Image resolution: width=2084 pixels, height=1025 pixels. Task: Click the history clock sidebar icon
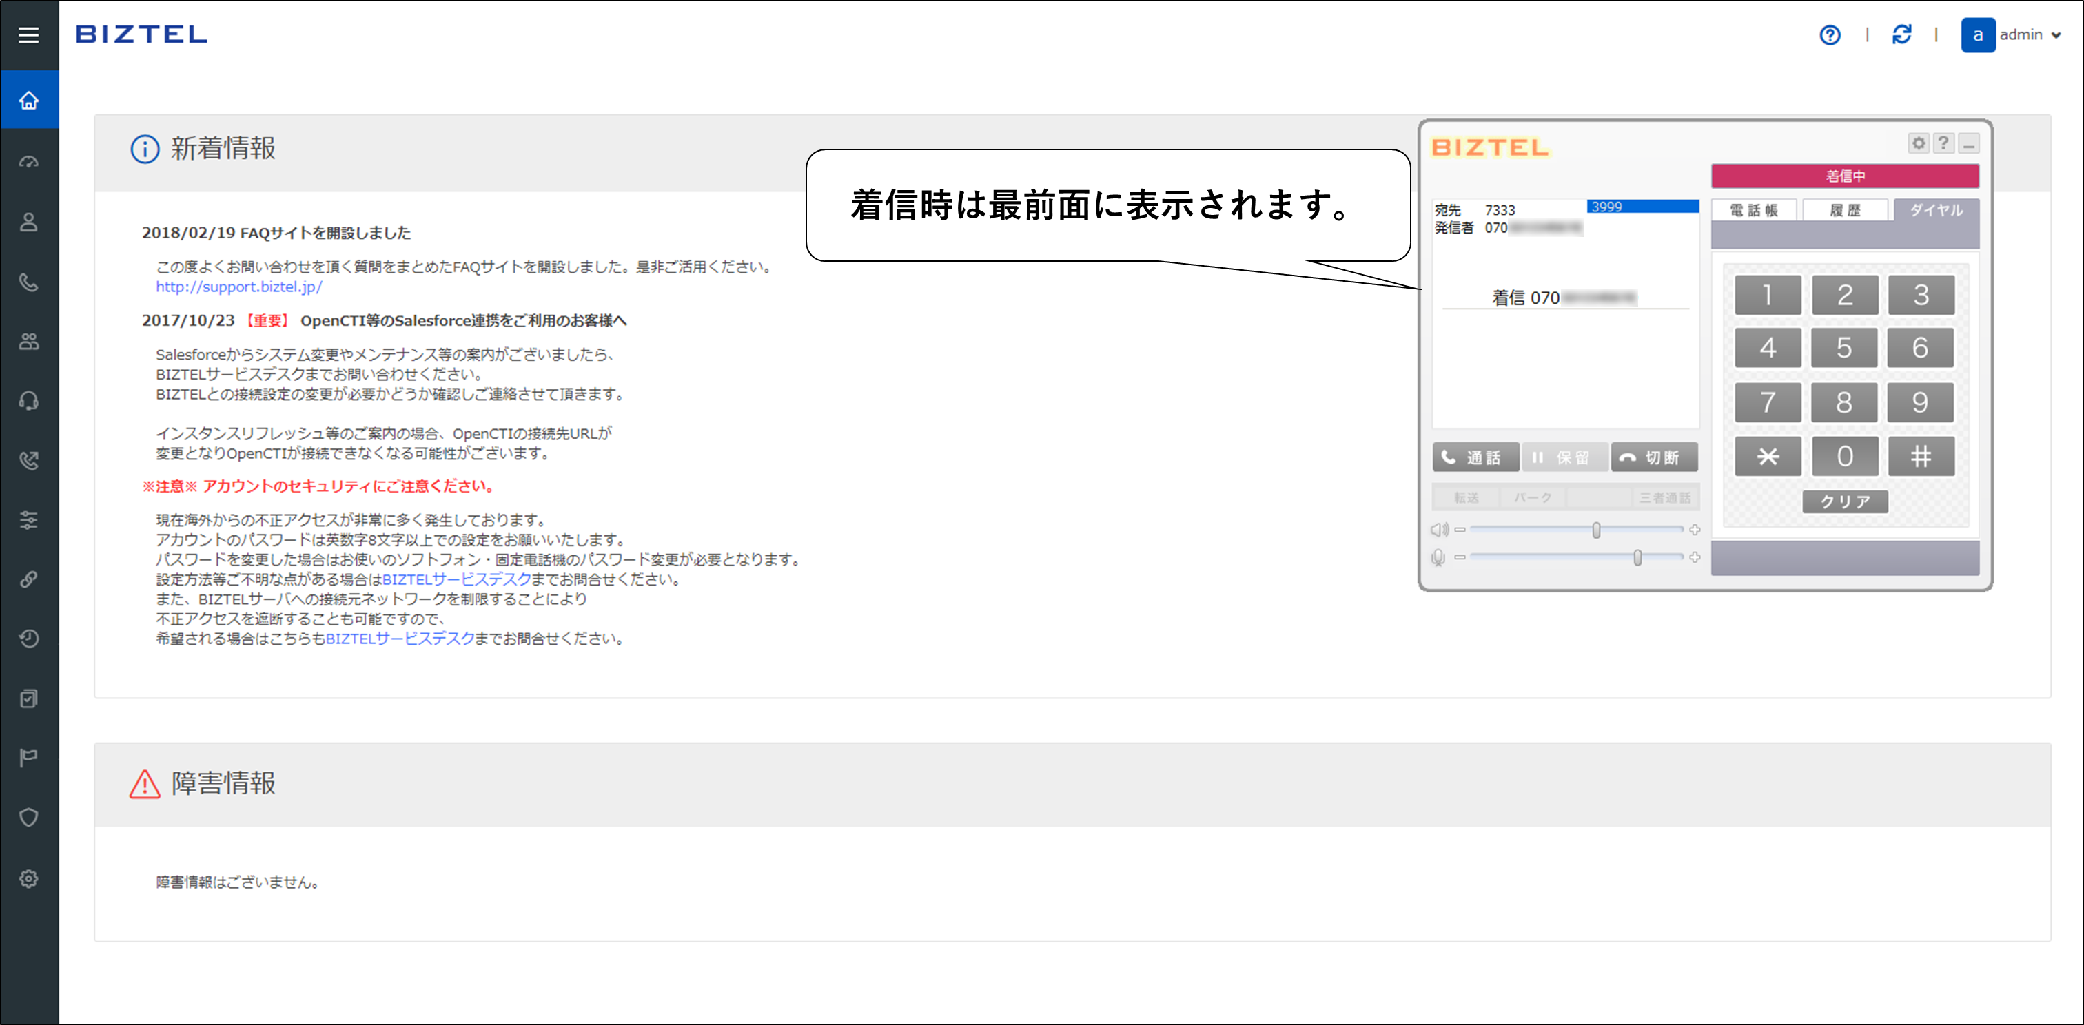pyautogui.click(x=29, y=639)
